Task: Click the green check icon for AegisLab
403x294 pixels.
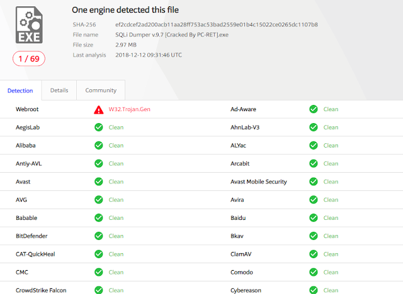Action: click(98, 127)
